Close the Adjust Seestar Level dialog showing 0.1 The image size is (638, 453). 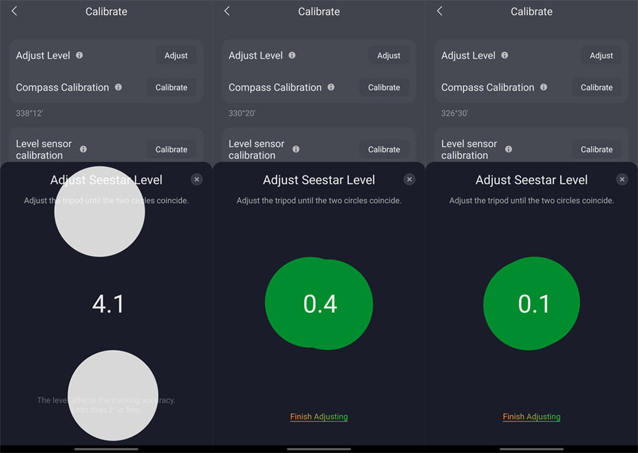coord(622,180)
